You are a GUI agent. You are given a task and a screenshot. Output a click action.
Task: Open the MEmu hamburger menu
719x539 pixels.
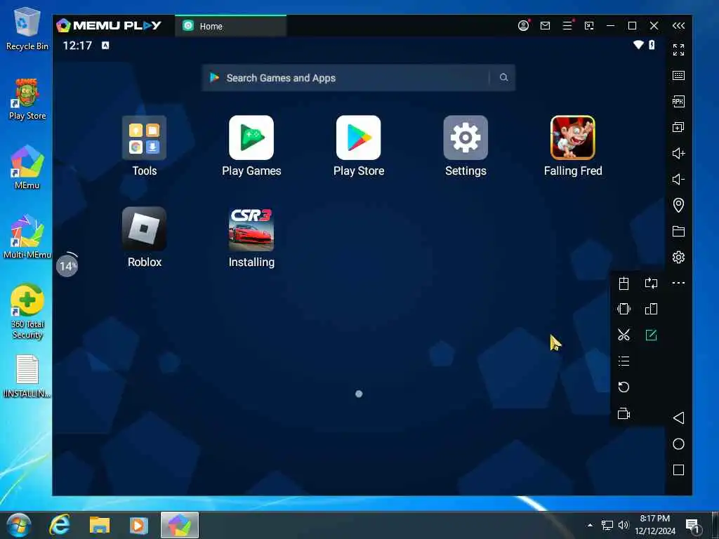point(567,26)
